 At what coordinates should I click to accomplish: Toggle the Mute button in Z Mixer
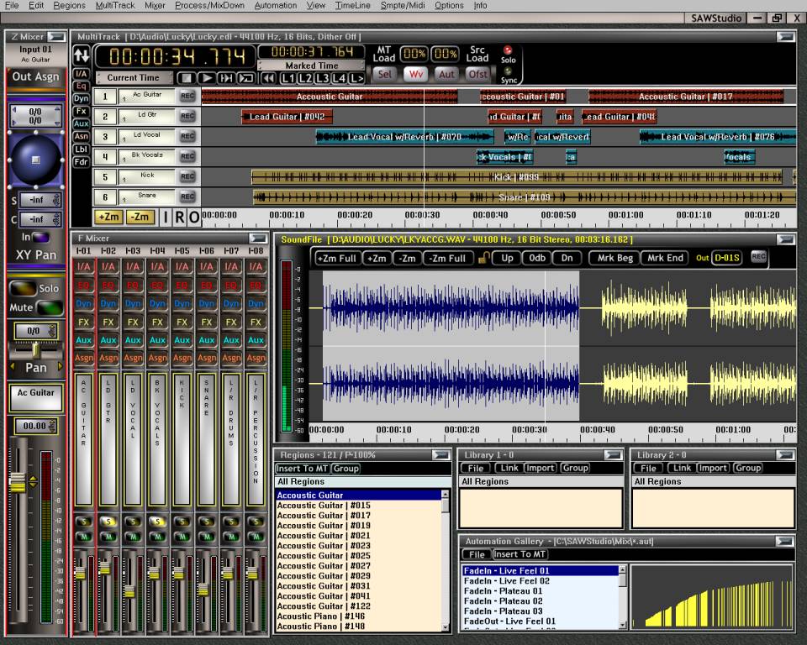click(x=49, y=308)
